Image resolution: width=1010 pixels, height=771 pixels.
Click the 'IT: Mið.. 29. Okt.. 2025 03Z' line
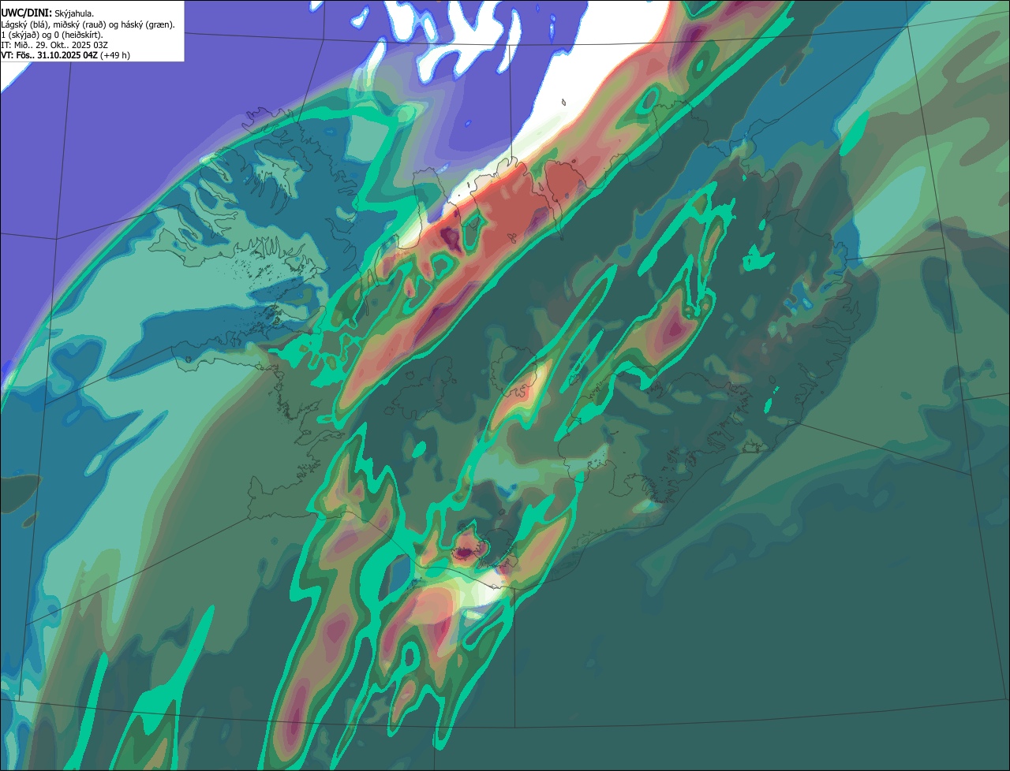pos(54,45)
